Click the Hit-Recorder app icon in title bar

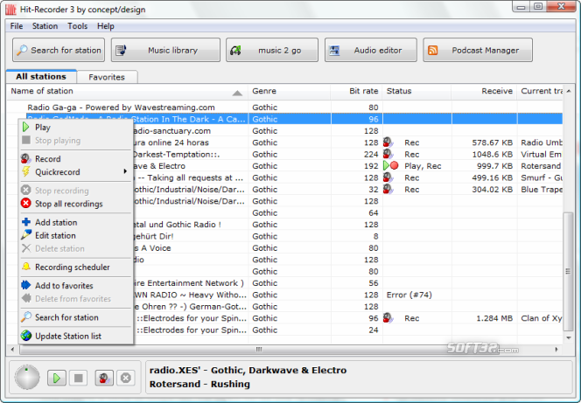point(10,9)
